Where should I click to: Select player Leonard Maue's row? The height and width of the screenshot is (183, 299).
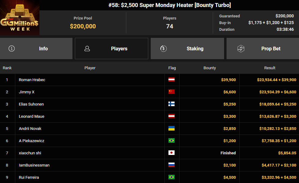[149, 117]
